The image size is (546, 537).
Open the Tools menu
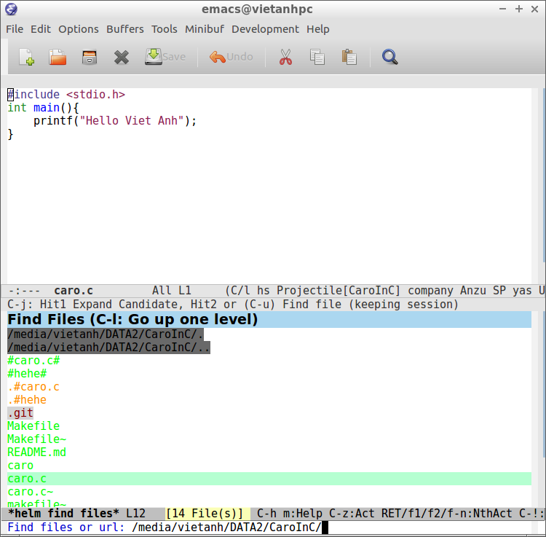[164, 29]
